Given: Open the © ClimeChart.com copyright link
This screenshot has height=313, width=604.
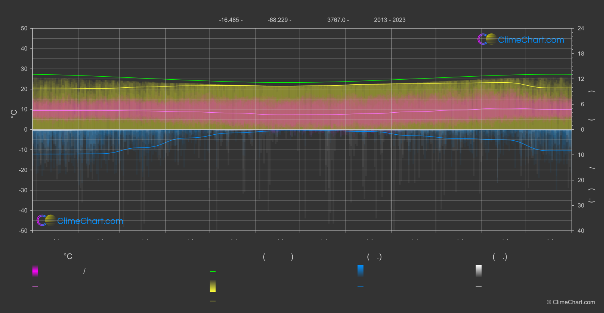Looking at the screenshot, I should pyautogui.click(x=571, y=302).
